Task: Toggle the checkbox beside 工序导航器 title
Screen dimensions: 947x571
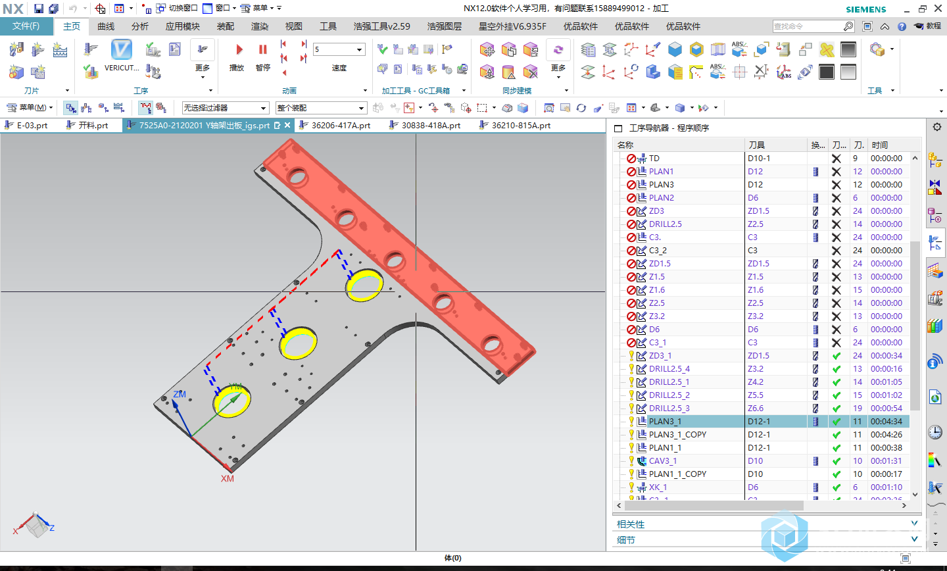Action: 618,128
